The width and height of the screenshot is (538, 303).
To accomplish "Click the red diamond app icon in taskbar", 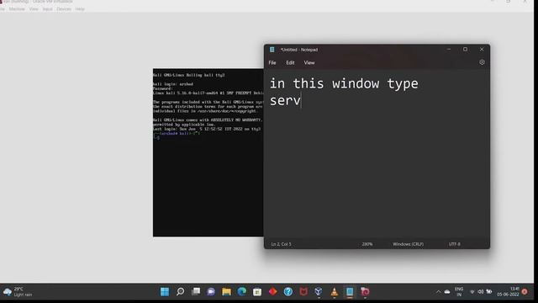I will (272, 292).
